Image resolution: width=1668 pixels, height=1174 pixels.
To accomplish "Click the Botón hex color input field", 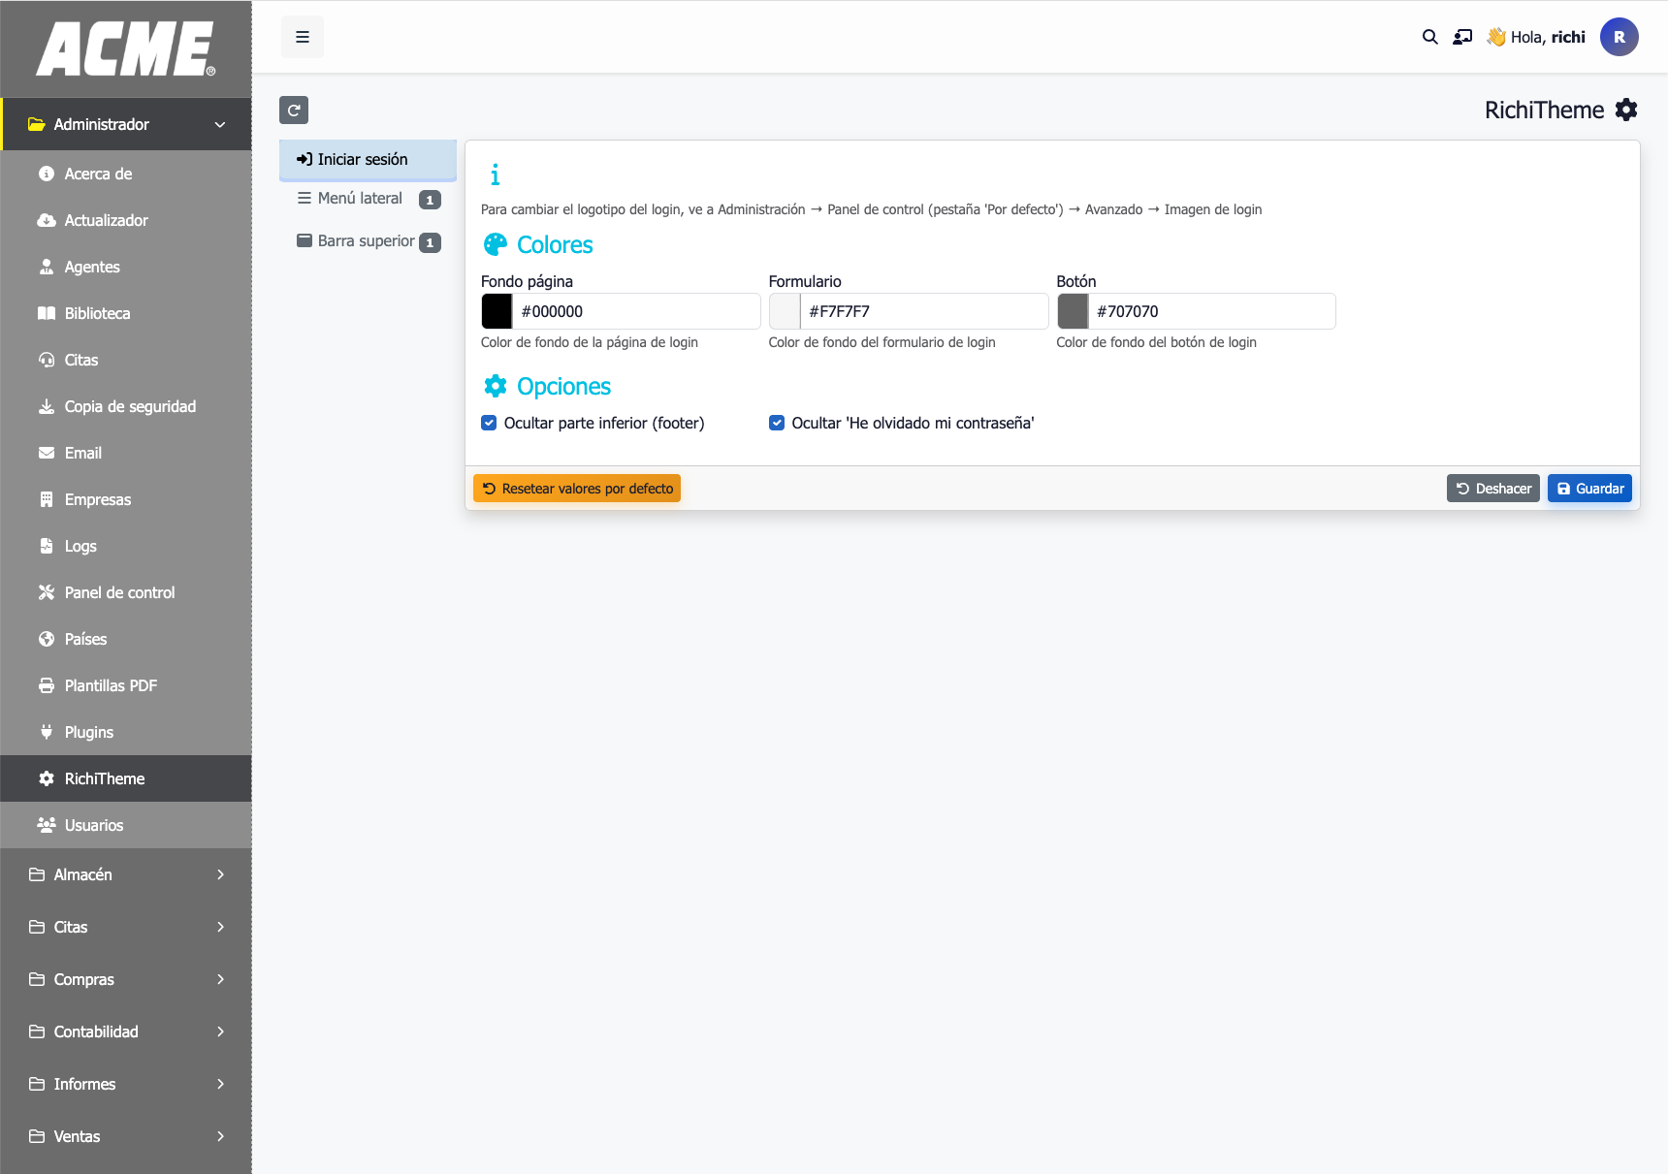I will (x=1211, y=311).
